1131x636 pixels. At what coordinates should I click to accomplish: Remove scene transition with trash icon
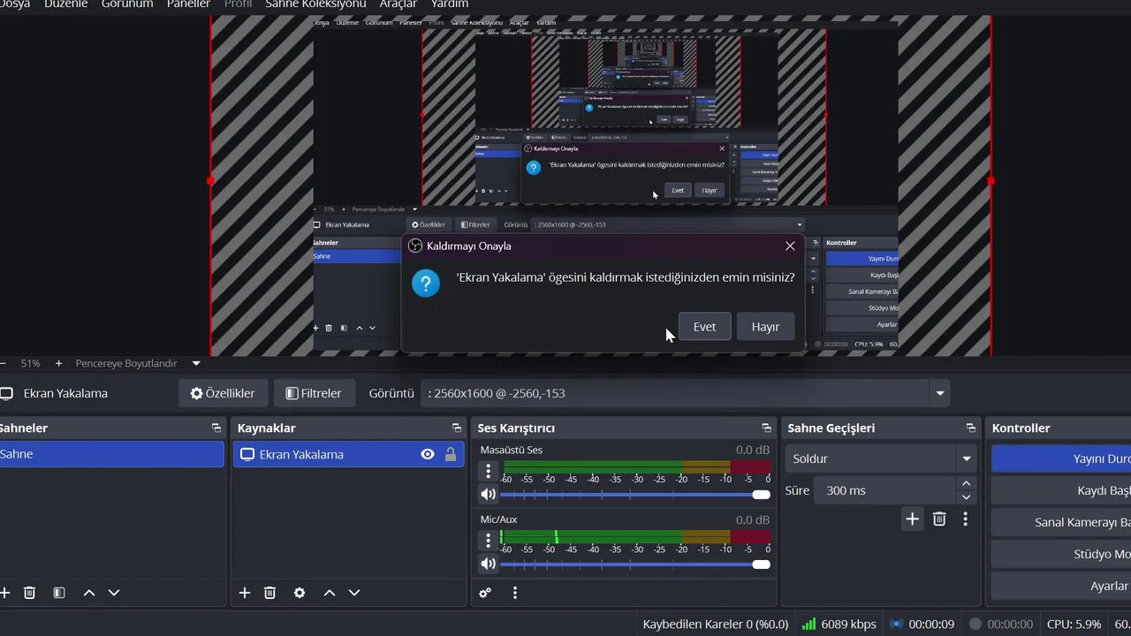coord(939,519)
